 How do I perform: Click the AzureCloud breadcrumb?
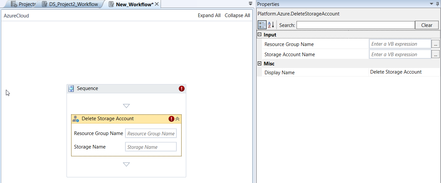pyautogui.click(x=16, y=15)
